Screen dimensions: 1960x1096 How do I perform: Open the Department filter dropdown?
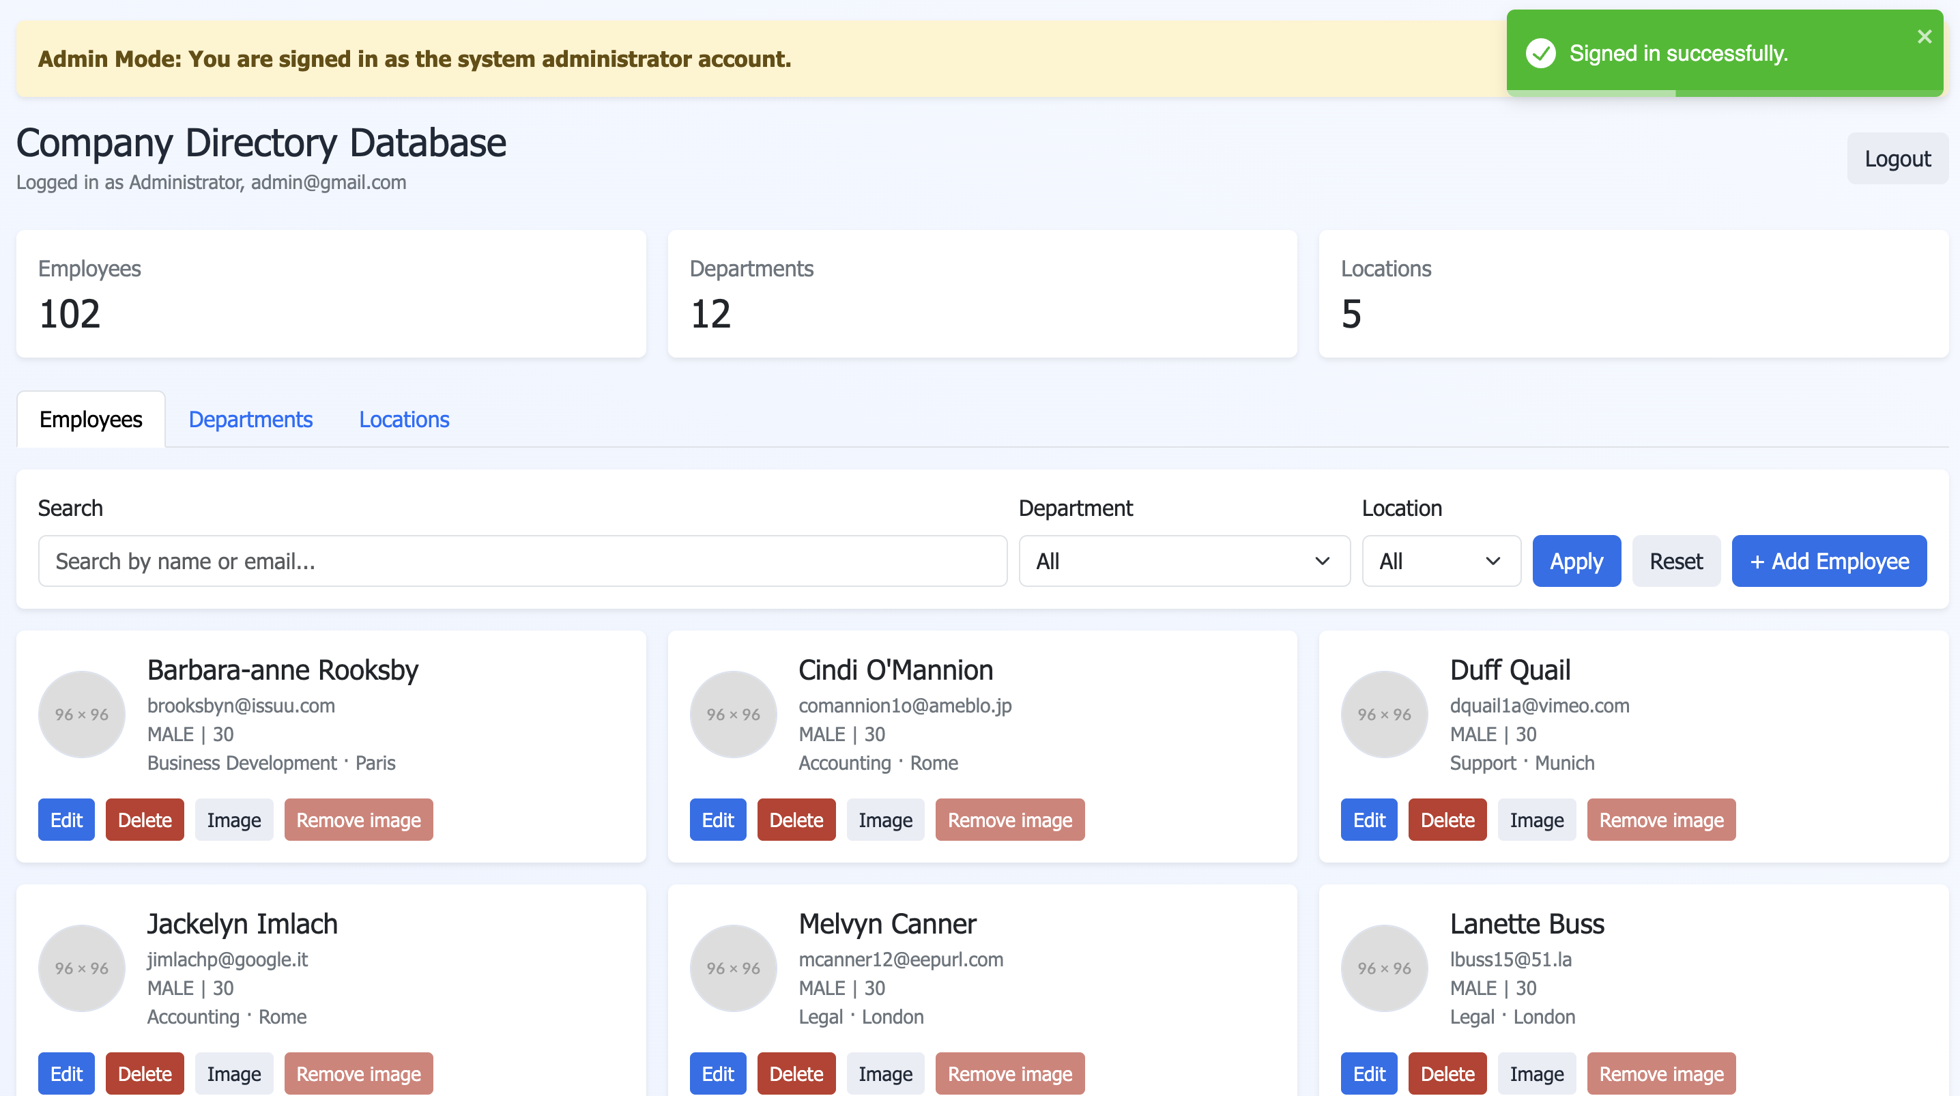1184,561
